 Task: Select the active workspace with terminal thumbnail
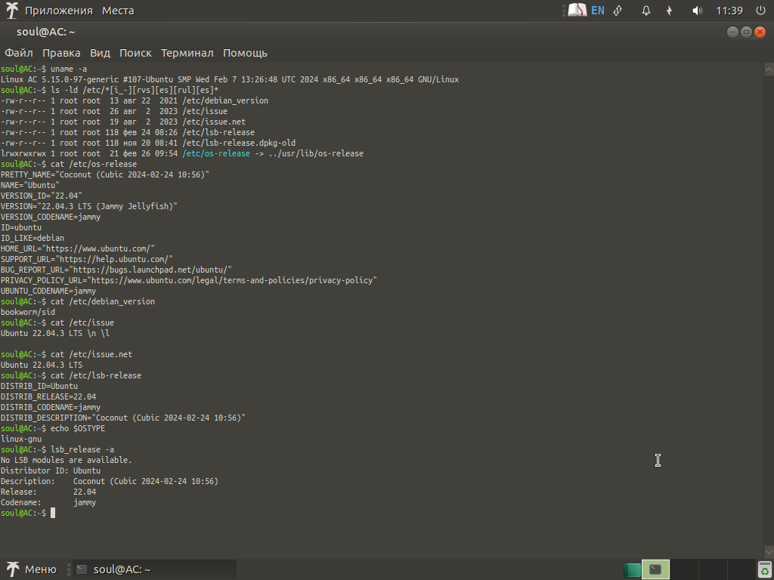[x=655, y=569]
